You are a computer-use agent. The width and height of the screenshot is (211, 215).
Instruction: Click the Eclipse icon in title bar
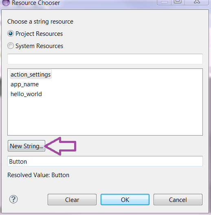(x=6, y=2)
